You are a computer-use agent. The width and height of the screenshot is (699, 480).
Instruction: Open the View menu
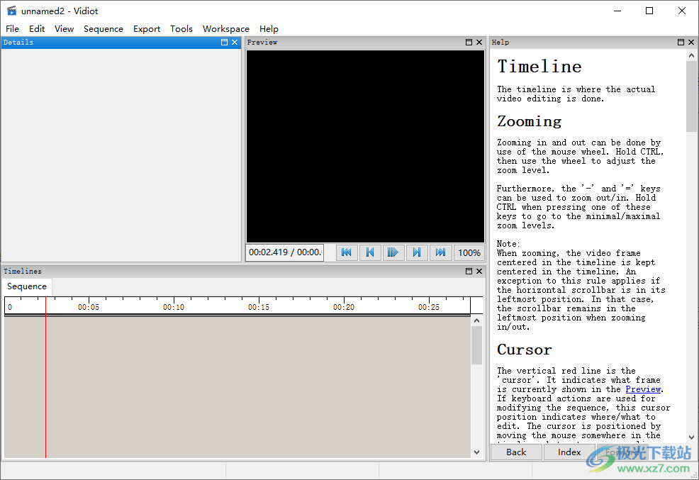point(65,28)
